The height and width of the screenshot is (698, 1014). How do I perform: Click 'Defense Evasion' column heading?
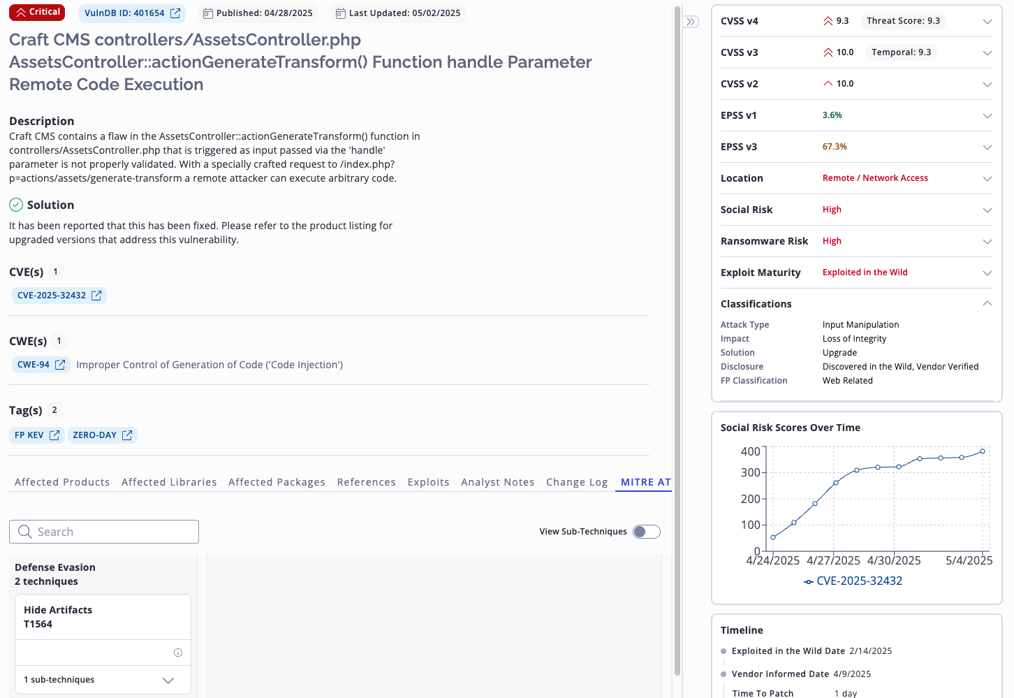coord(55,567)
